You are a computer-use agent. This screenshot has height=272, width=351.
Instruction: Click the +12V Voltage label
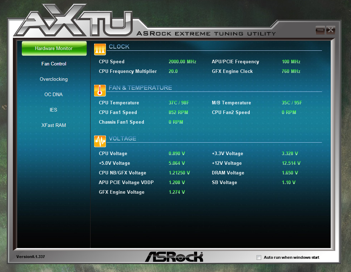227,163
